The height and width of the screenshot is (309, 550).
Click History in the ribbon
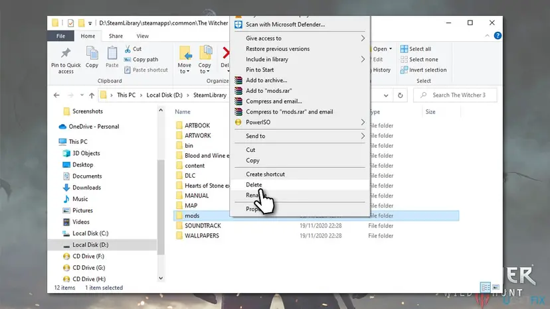[381, 70]
